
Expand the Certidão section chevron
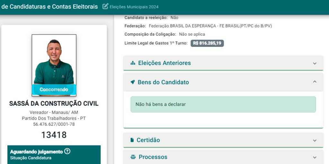point(315,140)
